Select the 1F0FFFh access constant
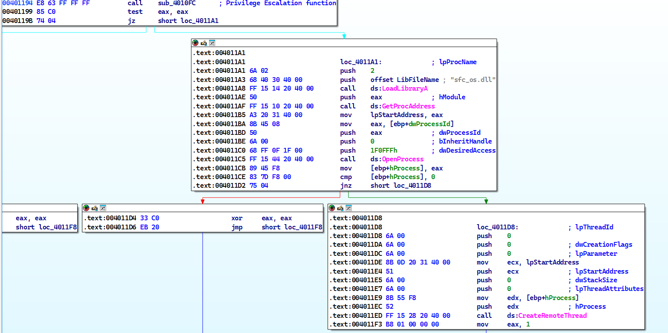 [x=385, y=150]
